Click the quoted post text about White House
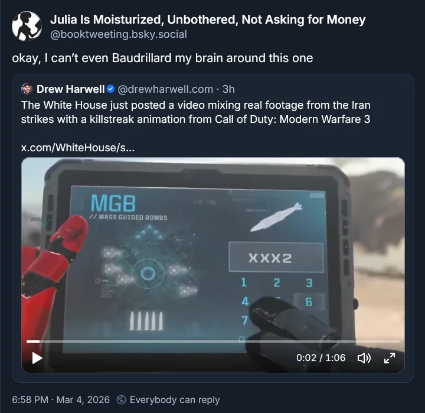This screenshot has width=425, height=413. click(195, 112)
